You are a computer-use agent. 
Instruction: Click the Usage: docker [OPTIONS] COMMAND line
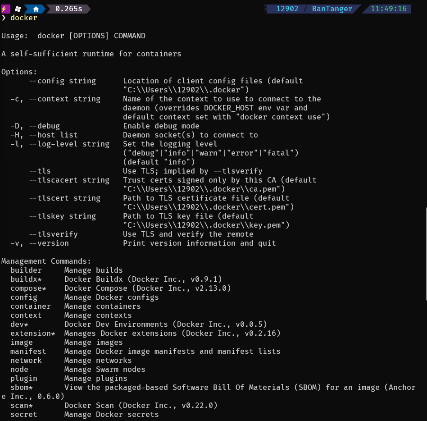tap(73, 36)
